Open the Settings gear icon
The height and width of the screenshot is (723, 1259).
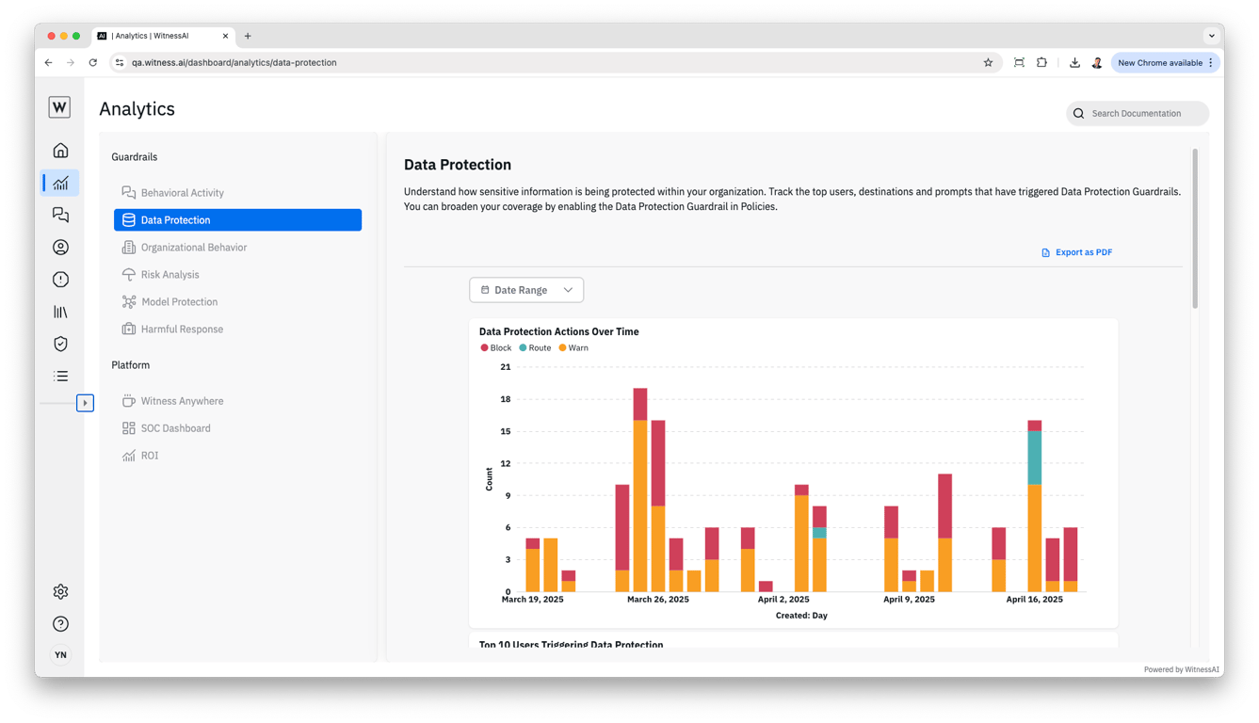60,592
